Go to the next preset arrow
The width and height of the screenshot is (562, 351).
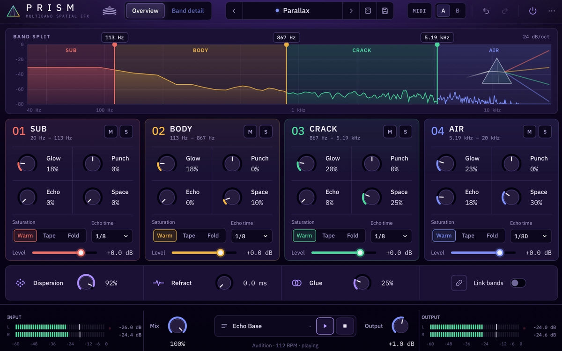click(x=351, y=11)
